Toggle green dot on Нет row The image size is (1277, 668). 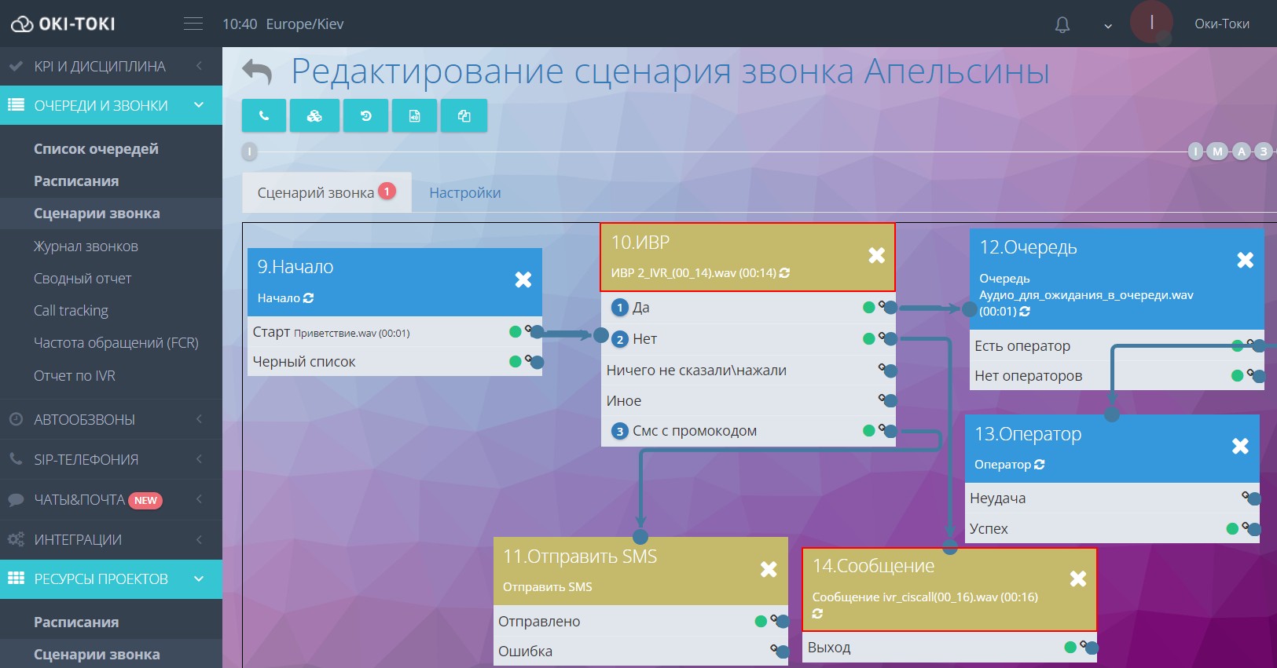pyautogui.click(x=869, y=338)
